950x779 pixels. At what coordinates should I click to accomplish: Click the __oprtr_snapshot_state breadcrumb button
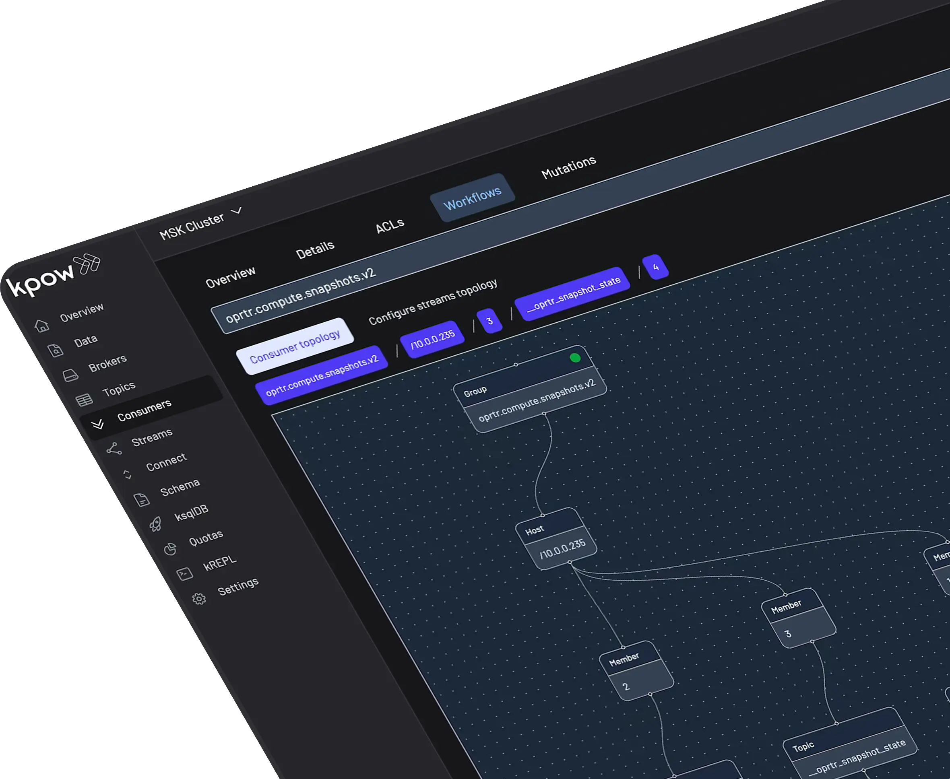pyautogui.click(x=573, y=293)
